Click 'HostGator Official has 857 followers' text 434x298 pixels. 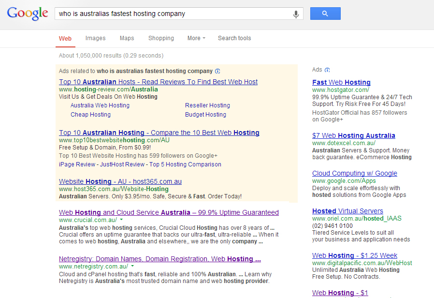[x=360, y=116]
